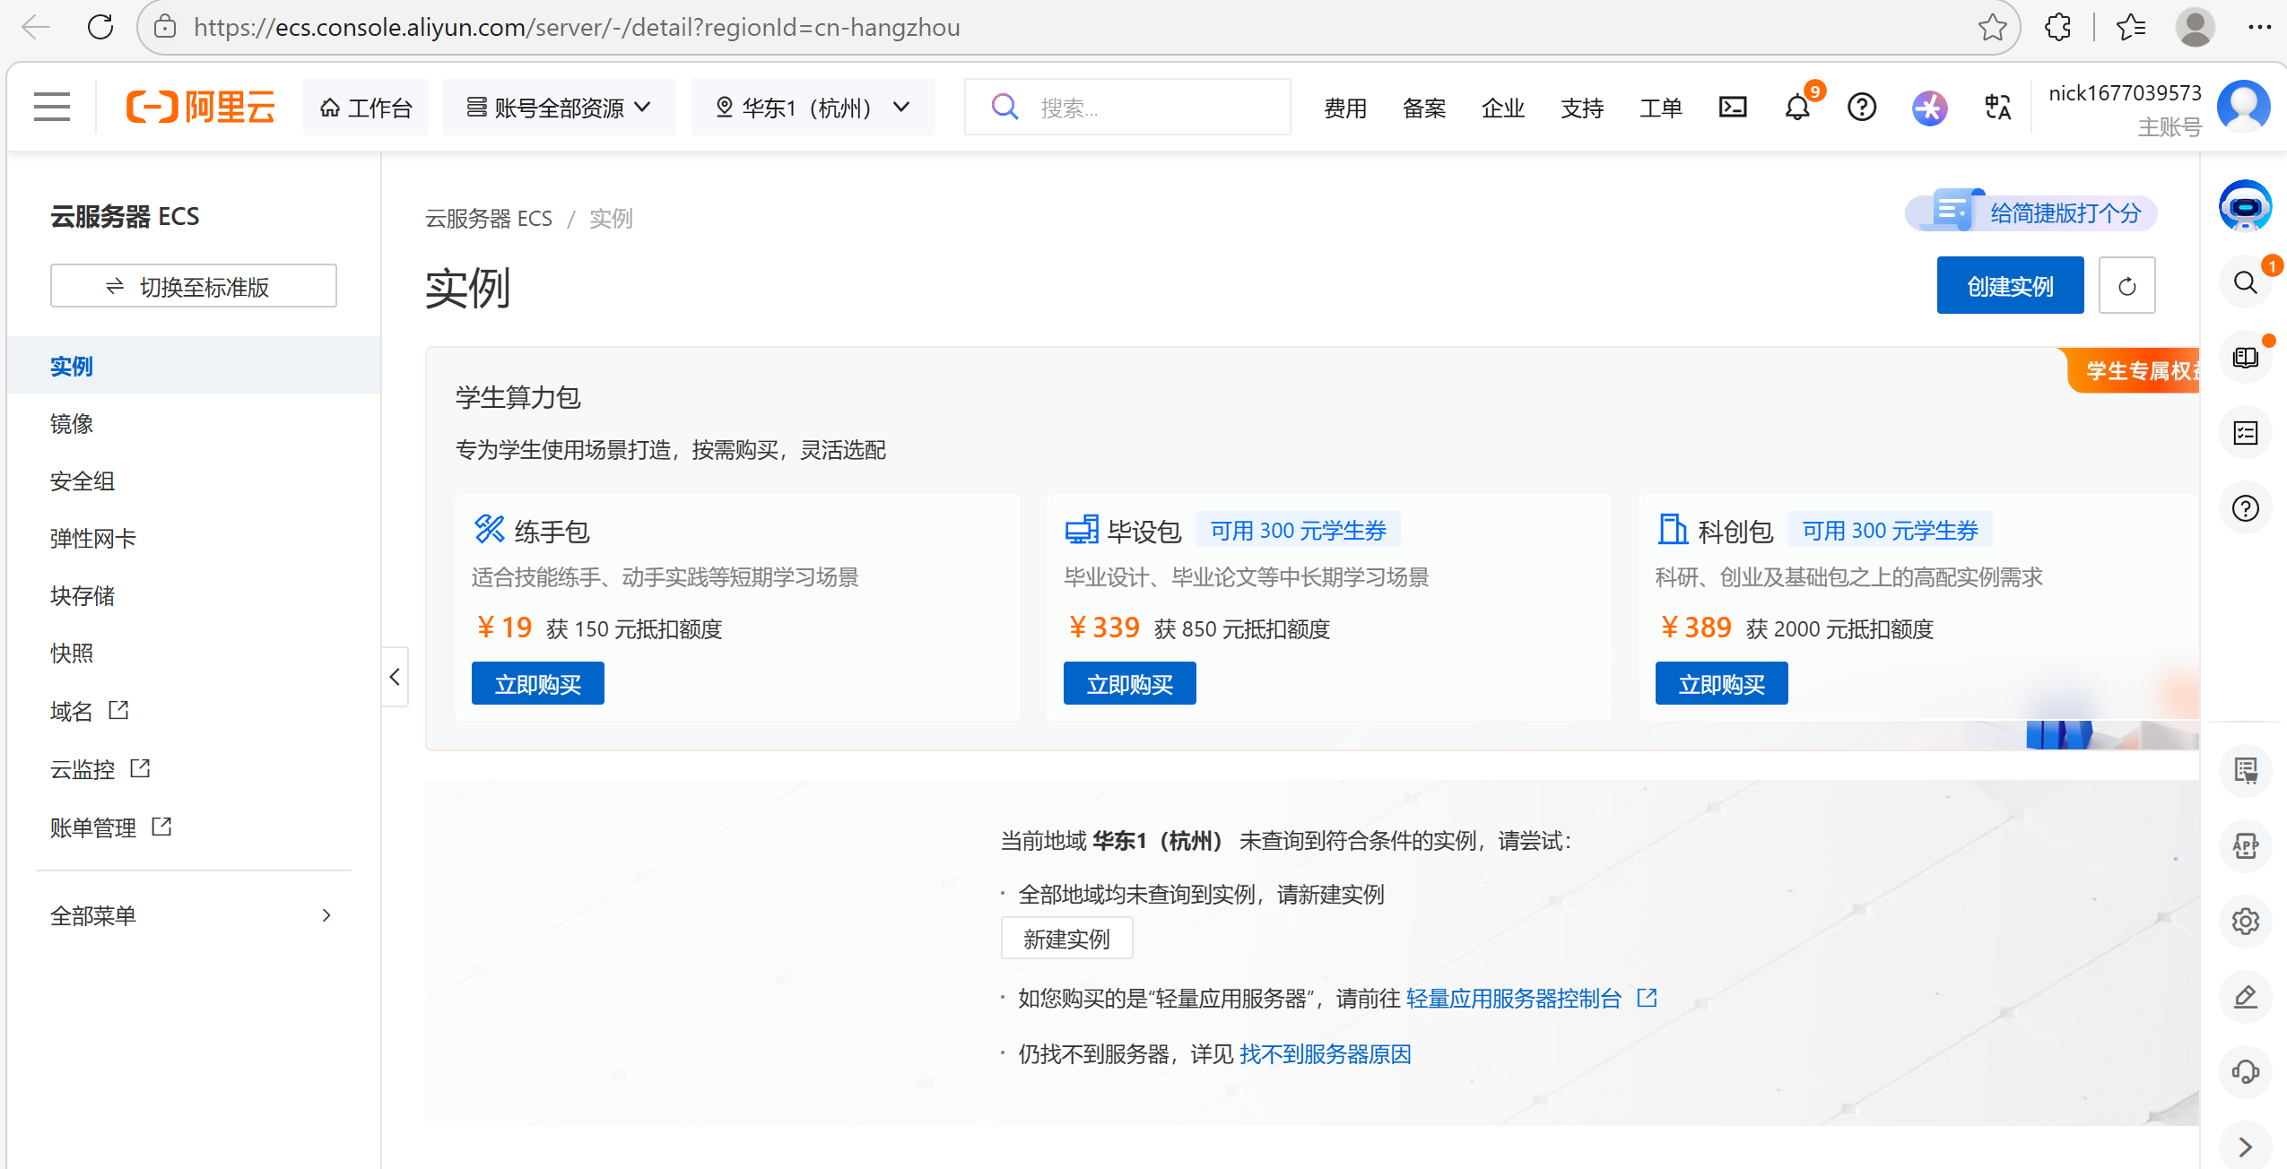Click 立即购买 for the 练手包 package
The width and height of the screenshot is (2287, 1169).
coord(537,684)
